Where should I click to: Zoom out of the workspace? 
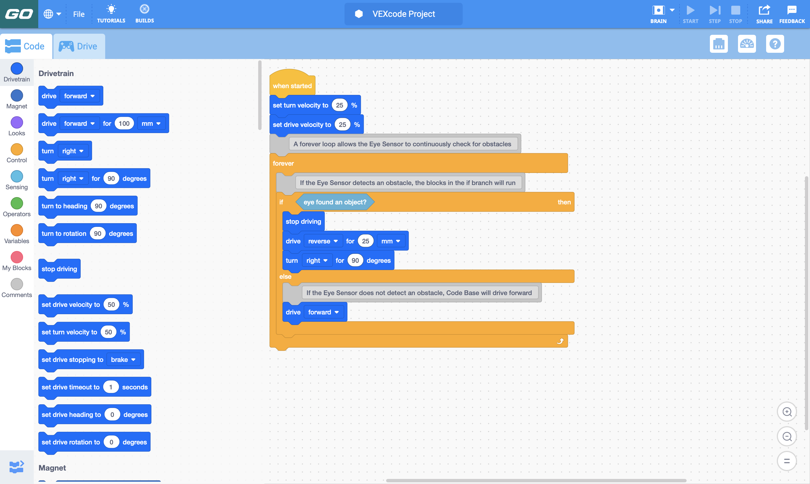tap(787, 436)
